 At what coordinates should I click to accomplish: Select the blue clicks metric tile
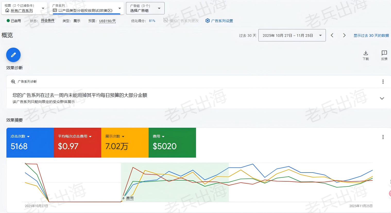(30, 143)
